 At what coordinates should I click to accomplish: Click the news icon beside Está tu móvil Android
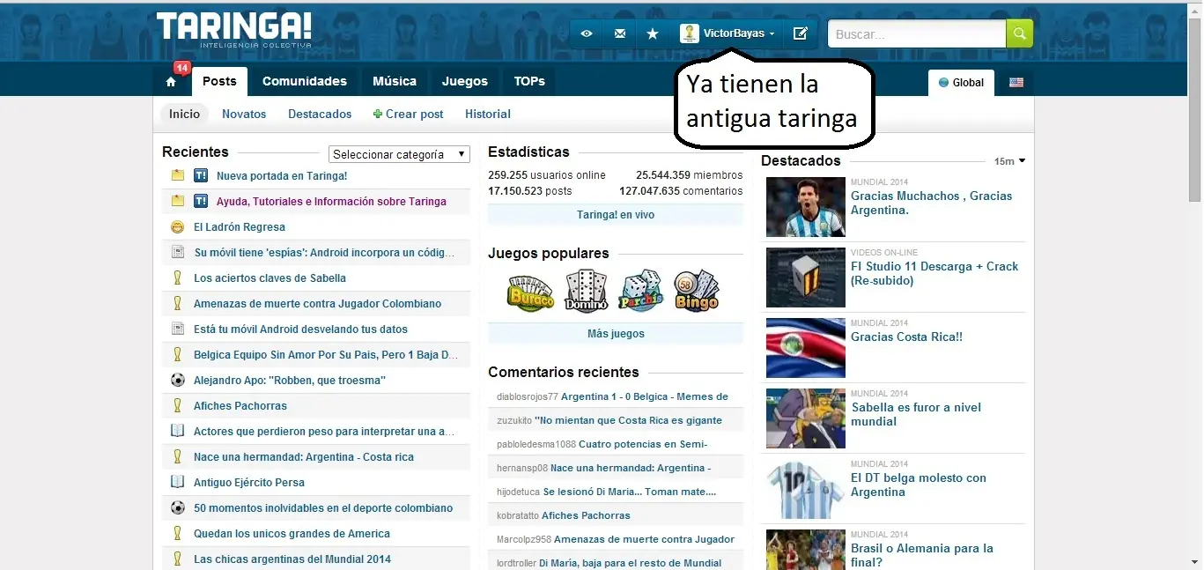coord(177,329)
